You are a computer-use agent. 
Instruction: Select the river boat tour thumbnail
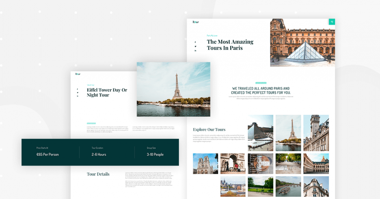pyautogui.click(x=288, y=186)
